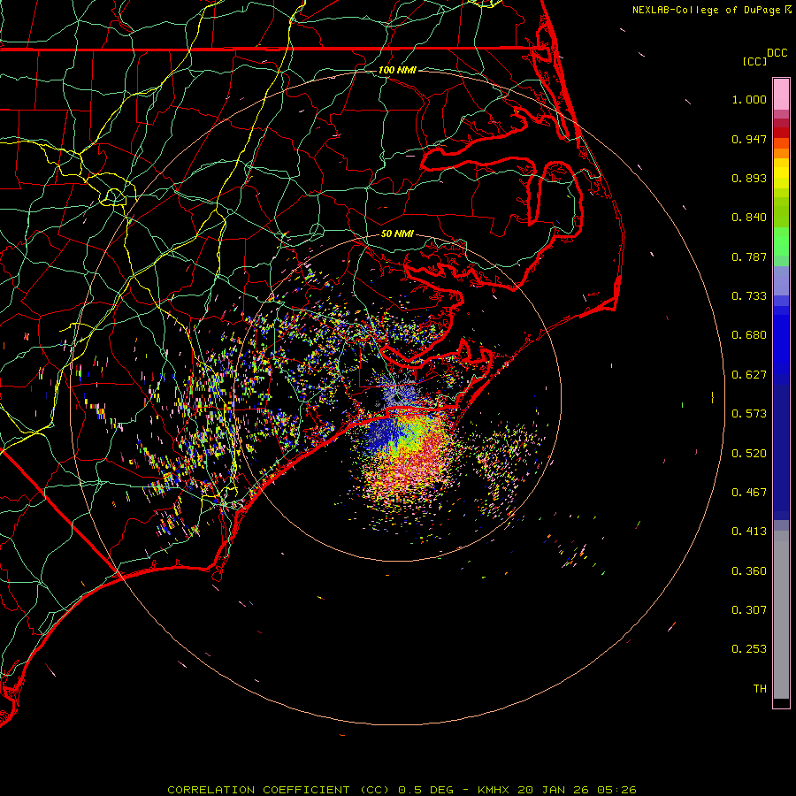Screen dimensions: 796x796
Task: Click the TH label at scale bottom
Action: click(760, 689)
